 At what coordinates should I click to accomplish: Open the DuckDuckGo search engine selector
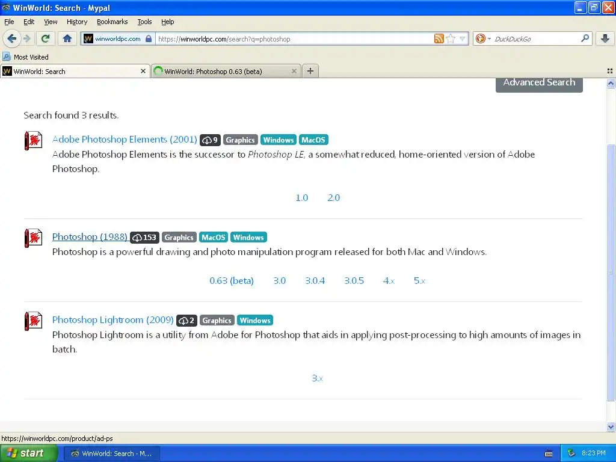[482, 38]
